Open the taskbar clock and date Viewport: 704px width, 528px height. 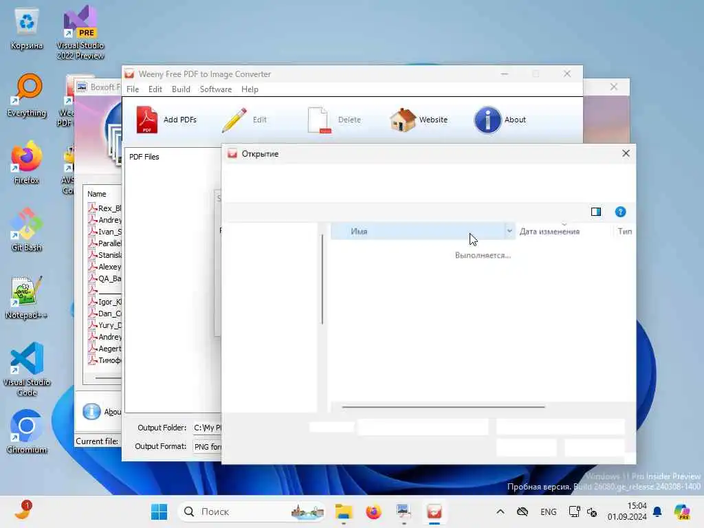tap(627, 511)
